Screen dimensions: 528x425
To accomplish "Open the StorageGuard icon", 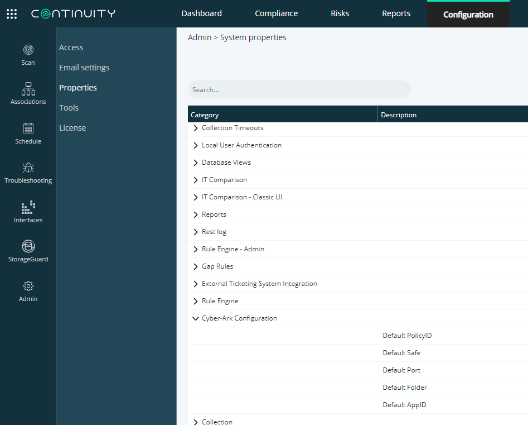I will 28,246.
